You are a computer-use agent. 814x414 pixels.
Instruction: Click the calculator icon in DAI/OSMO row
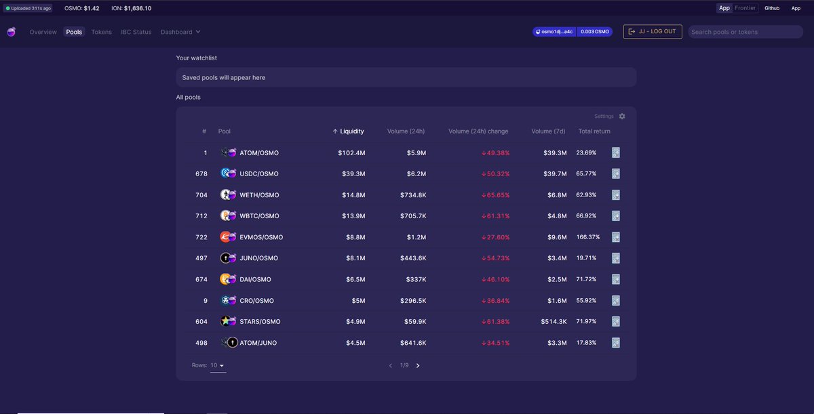click(x=616, y=279)
